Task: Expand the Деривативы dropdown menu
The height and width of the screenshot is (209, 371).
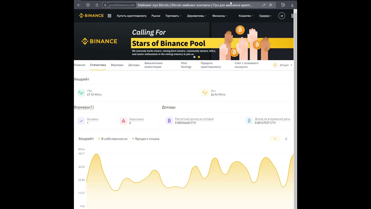Action: click(x=197, y=16)
